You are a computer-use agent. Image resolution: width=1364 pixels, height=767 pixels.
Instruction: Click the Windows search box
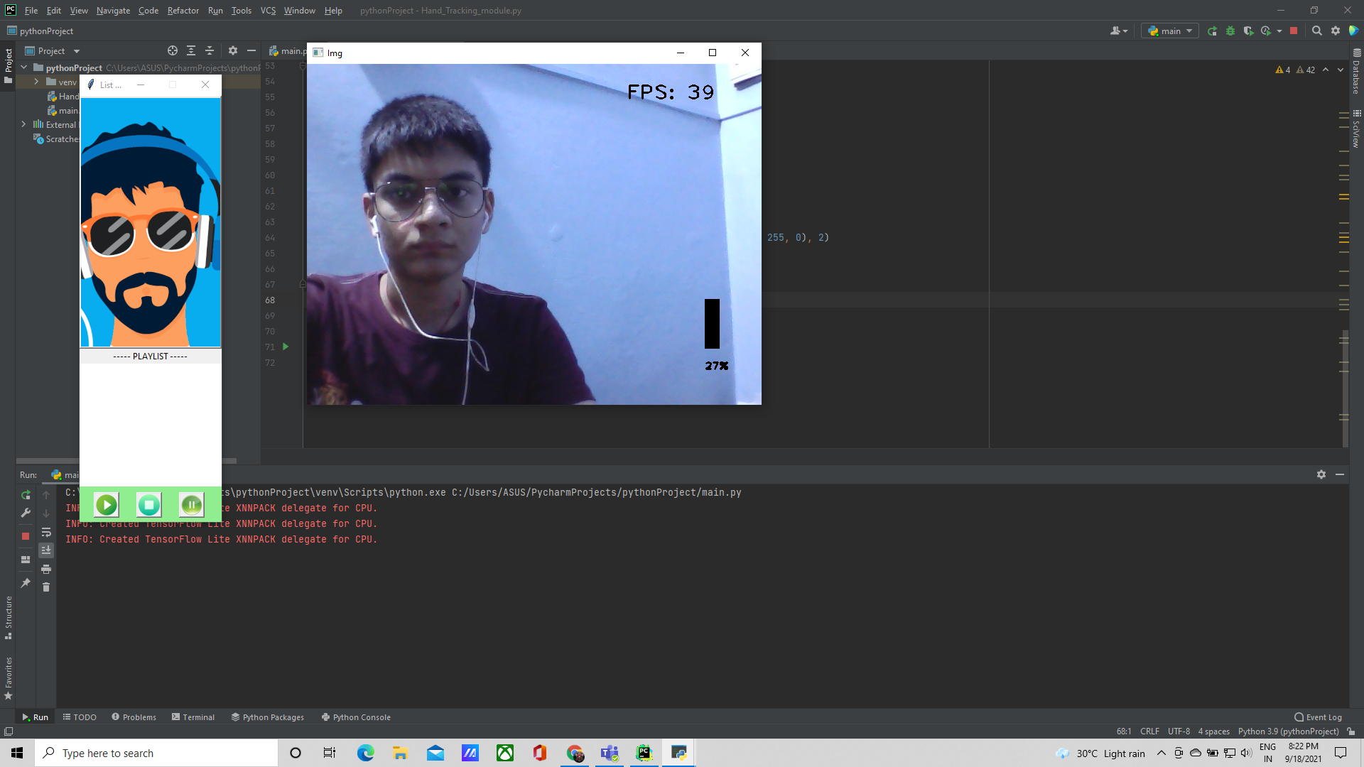156,753
